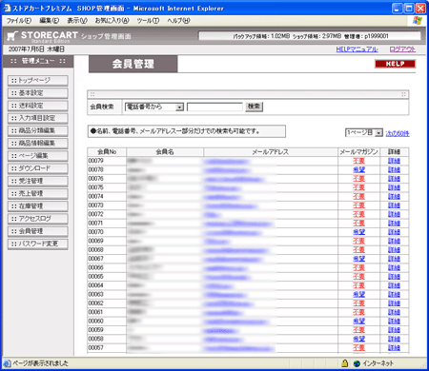Image resolution: width=429 pixels, height=371 pixels.
Task: Click the member search text field
Action: pyautogui.click(x=214, y=107)
